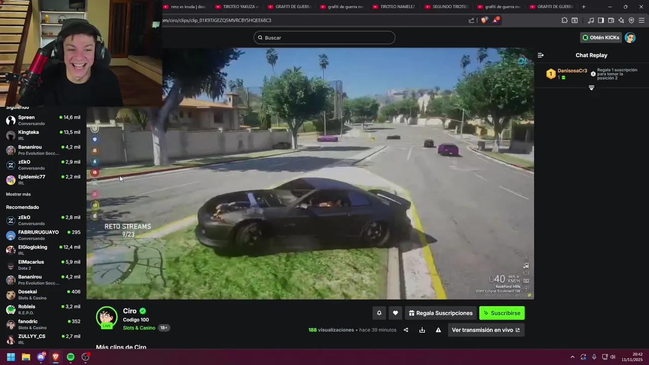649x365 pixels.
Task: Click the report warning triangle icon
Action: [438, 330]
